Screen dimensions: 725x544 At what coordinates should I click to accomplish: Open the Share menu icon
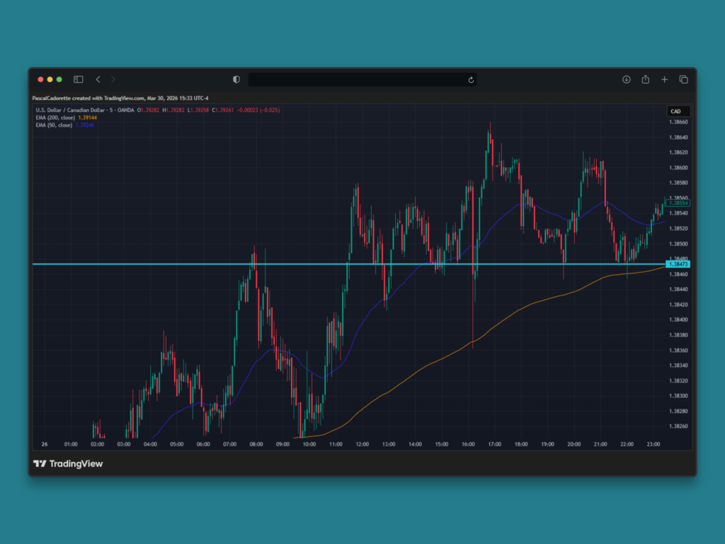click(646, 79)
